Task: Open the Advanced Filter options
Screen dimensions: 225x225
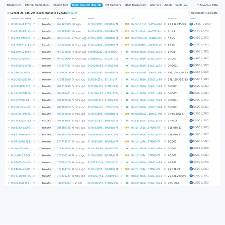Action: (207, 5)
